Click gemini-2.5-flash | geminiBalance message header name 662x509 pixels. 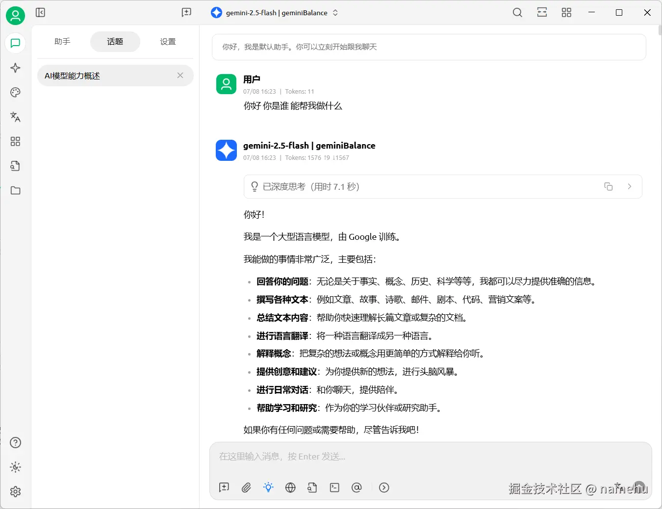coord(309,146)
